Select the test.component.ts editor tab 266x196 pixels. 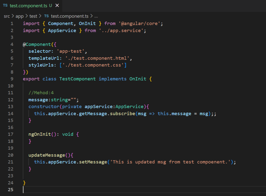(31, 6)
